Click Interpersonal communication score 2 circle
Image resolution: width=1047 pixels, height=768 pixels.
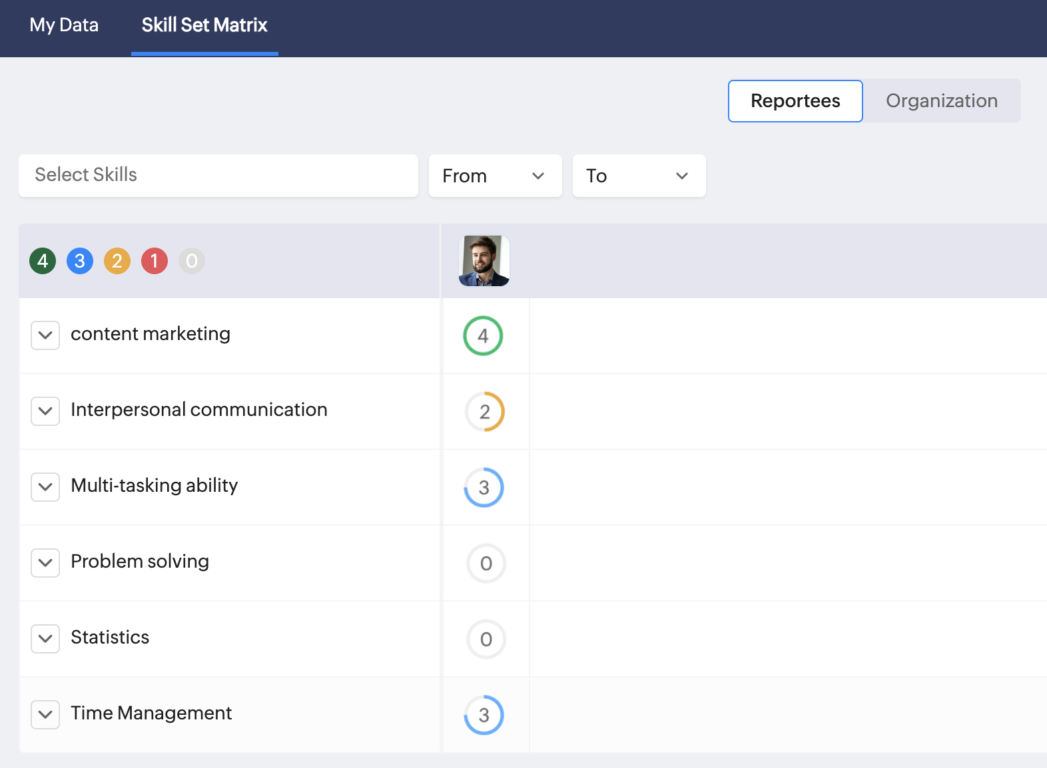coord(484,411)
